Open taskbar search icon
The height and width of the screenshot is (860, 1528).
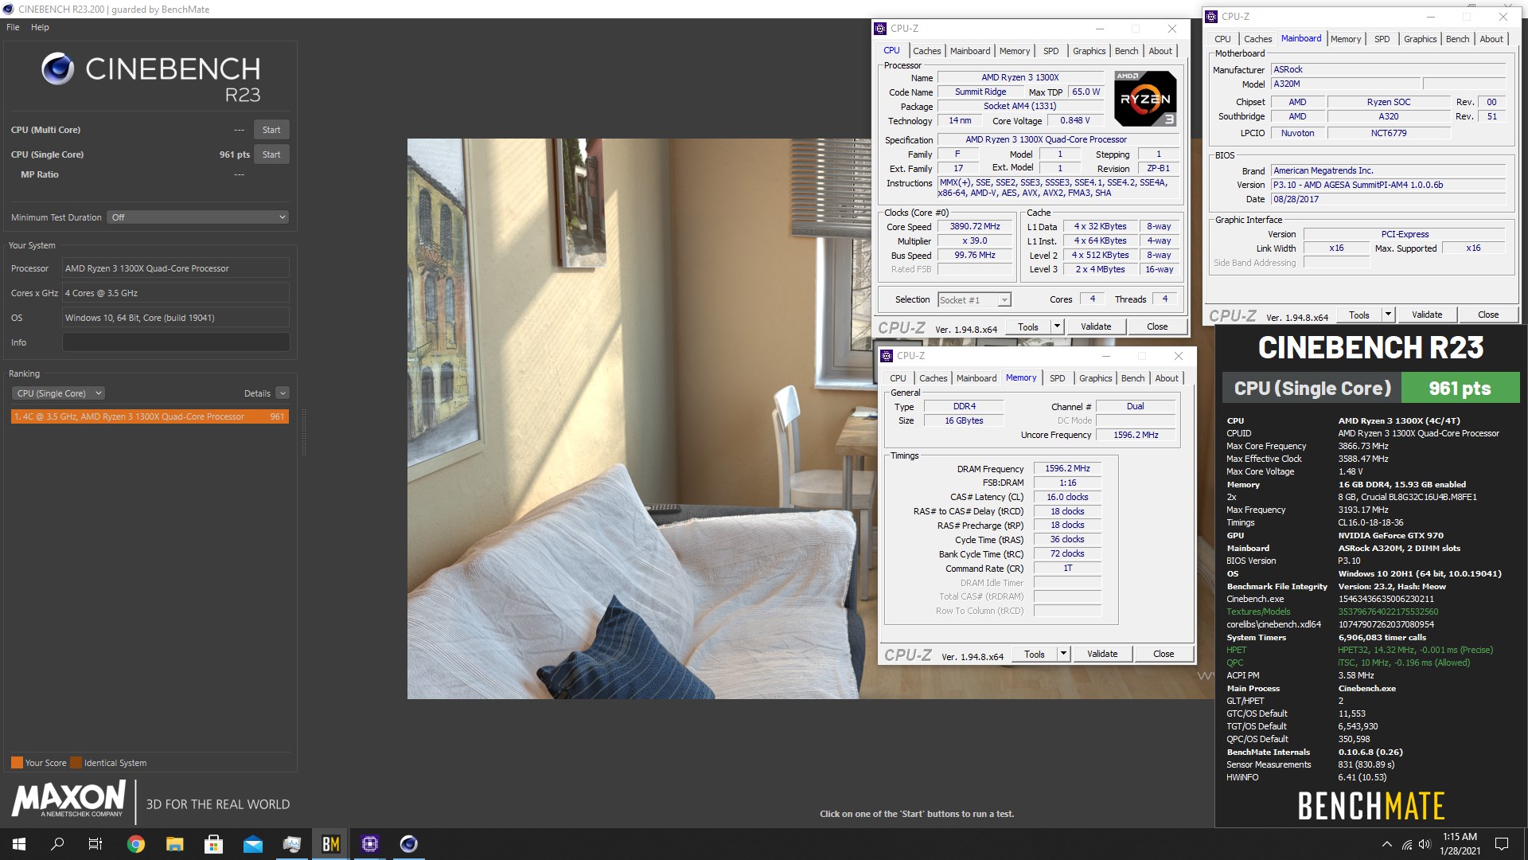click(x=57, y=844)
